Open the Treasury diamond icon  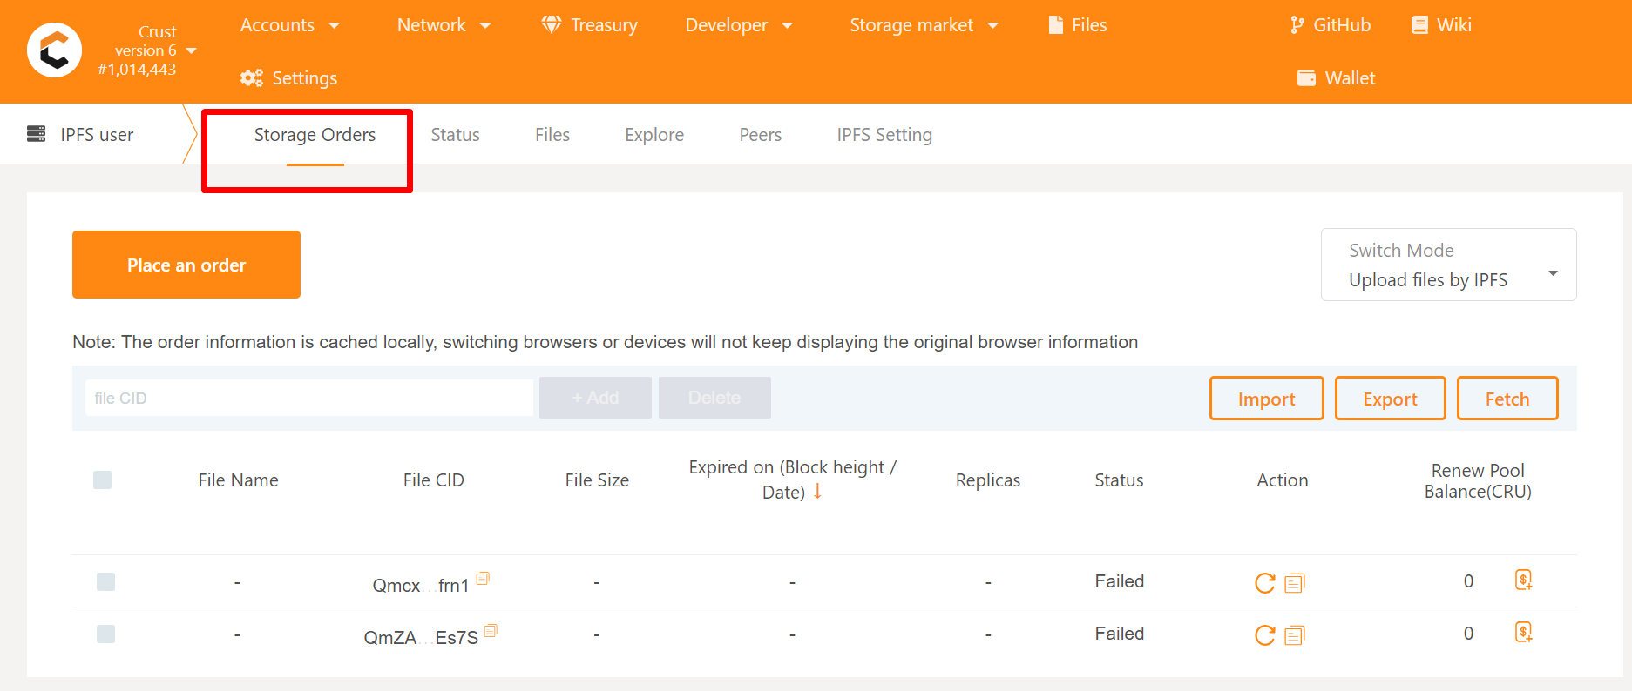pos(551,24)
